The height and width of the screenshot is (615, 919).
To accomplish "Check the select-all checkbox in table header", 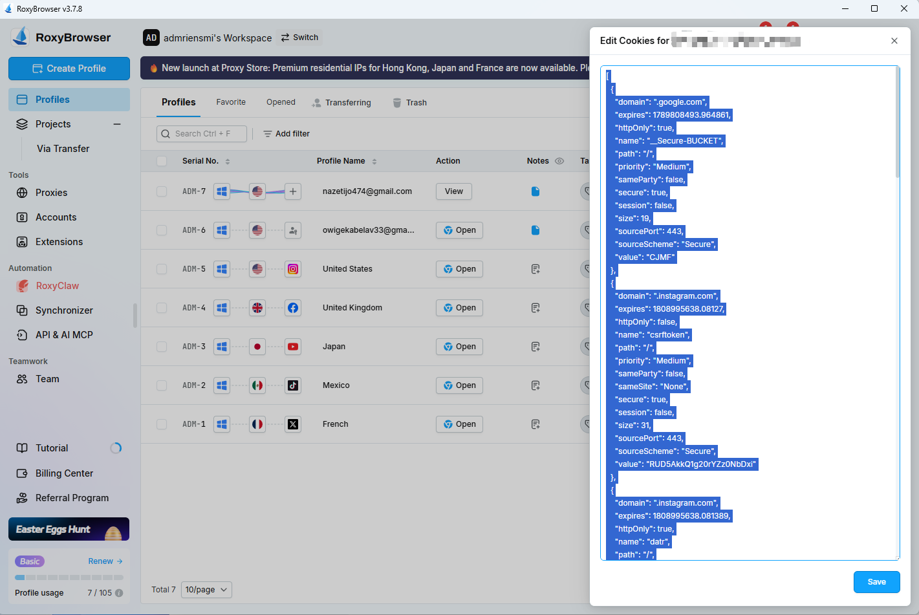I will (x=162, y=161).
